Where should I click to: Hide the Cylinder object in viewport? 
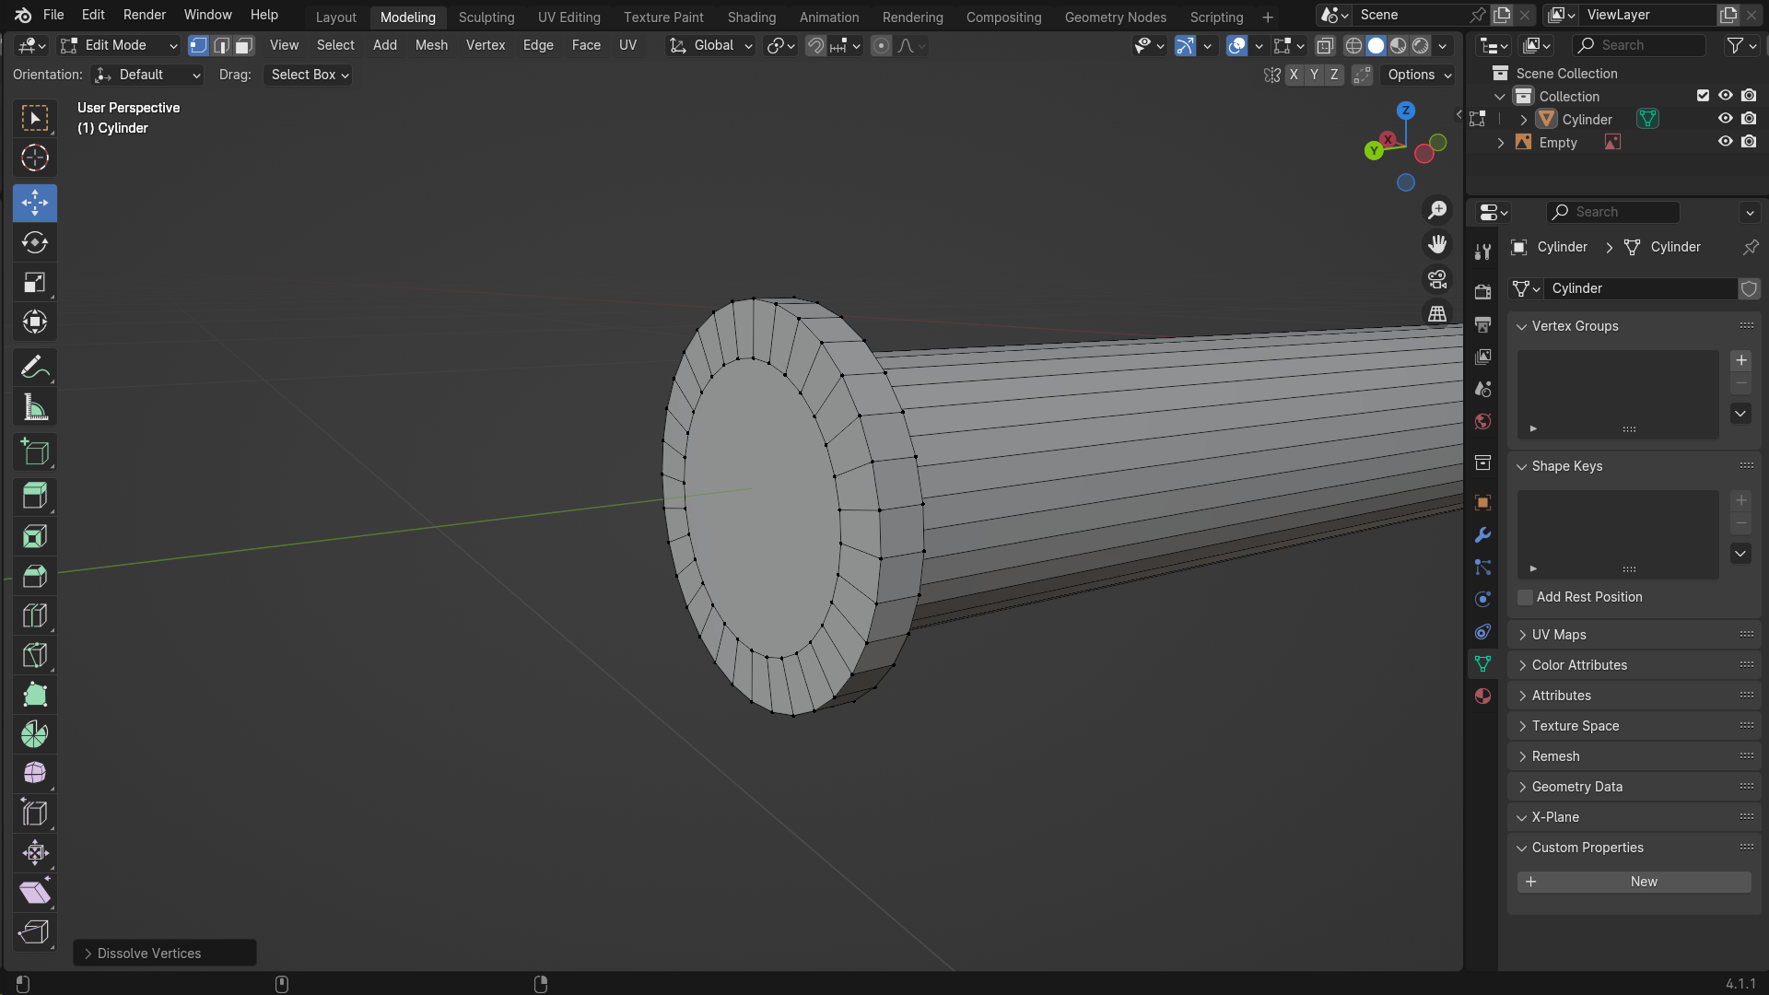pyautogui.click(x=1726, y=119)
